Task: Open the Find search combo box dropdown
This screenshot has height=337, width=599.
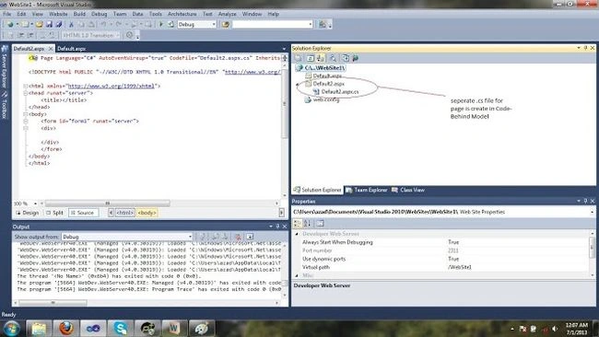Action: (310, 25)
